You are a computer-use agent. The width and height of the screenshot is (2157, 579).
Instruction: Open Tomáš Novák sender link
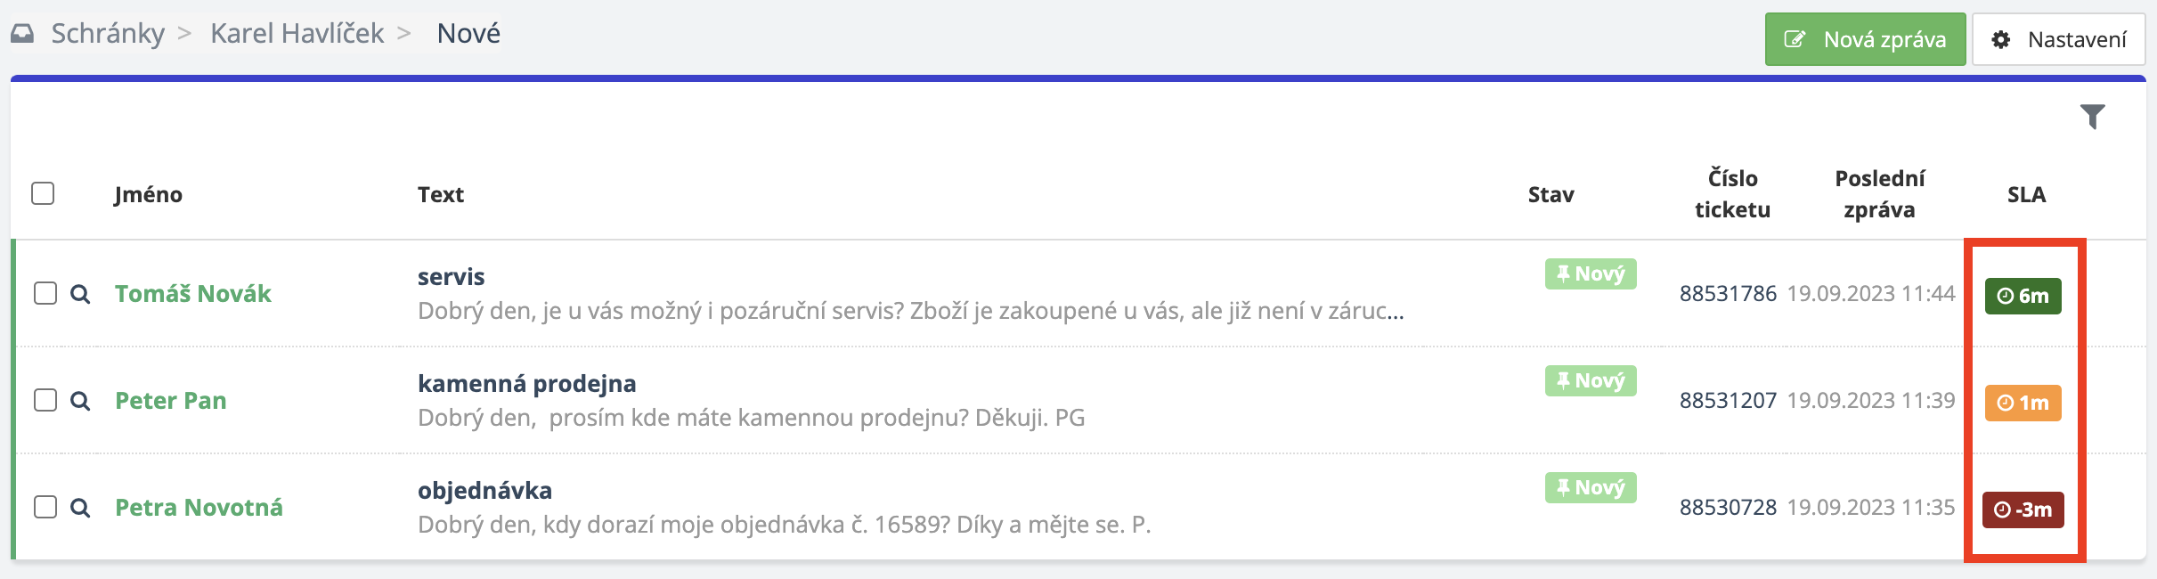tap(192, 294)
